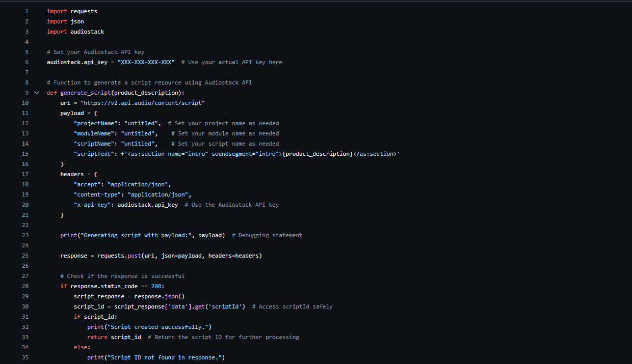Select line number 28 in the gutter
Screen dimensions: 632x364
coord(25,286)
